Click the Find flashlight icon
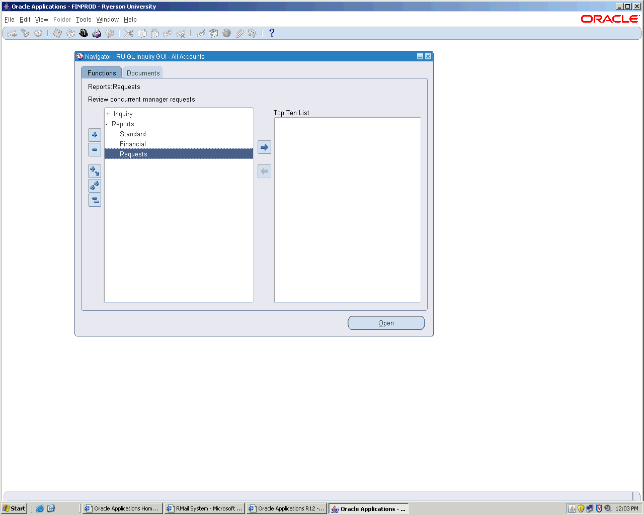Image resolution: width=644 pixels, height=515 pixels. coord(25,33)
